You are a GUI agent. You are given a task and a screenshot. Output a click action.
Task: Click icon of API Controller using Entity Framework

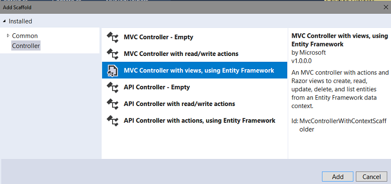point(113,121)
